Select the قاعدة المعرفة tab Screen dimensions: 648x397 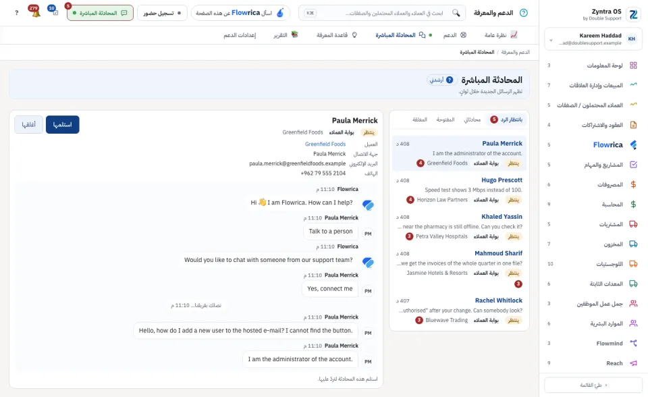click(337, 35)
